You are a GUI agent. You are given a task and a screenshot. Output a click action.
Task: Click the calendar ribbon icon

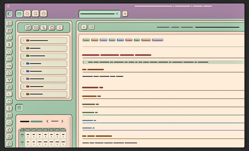[9, 101]
